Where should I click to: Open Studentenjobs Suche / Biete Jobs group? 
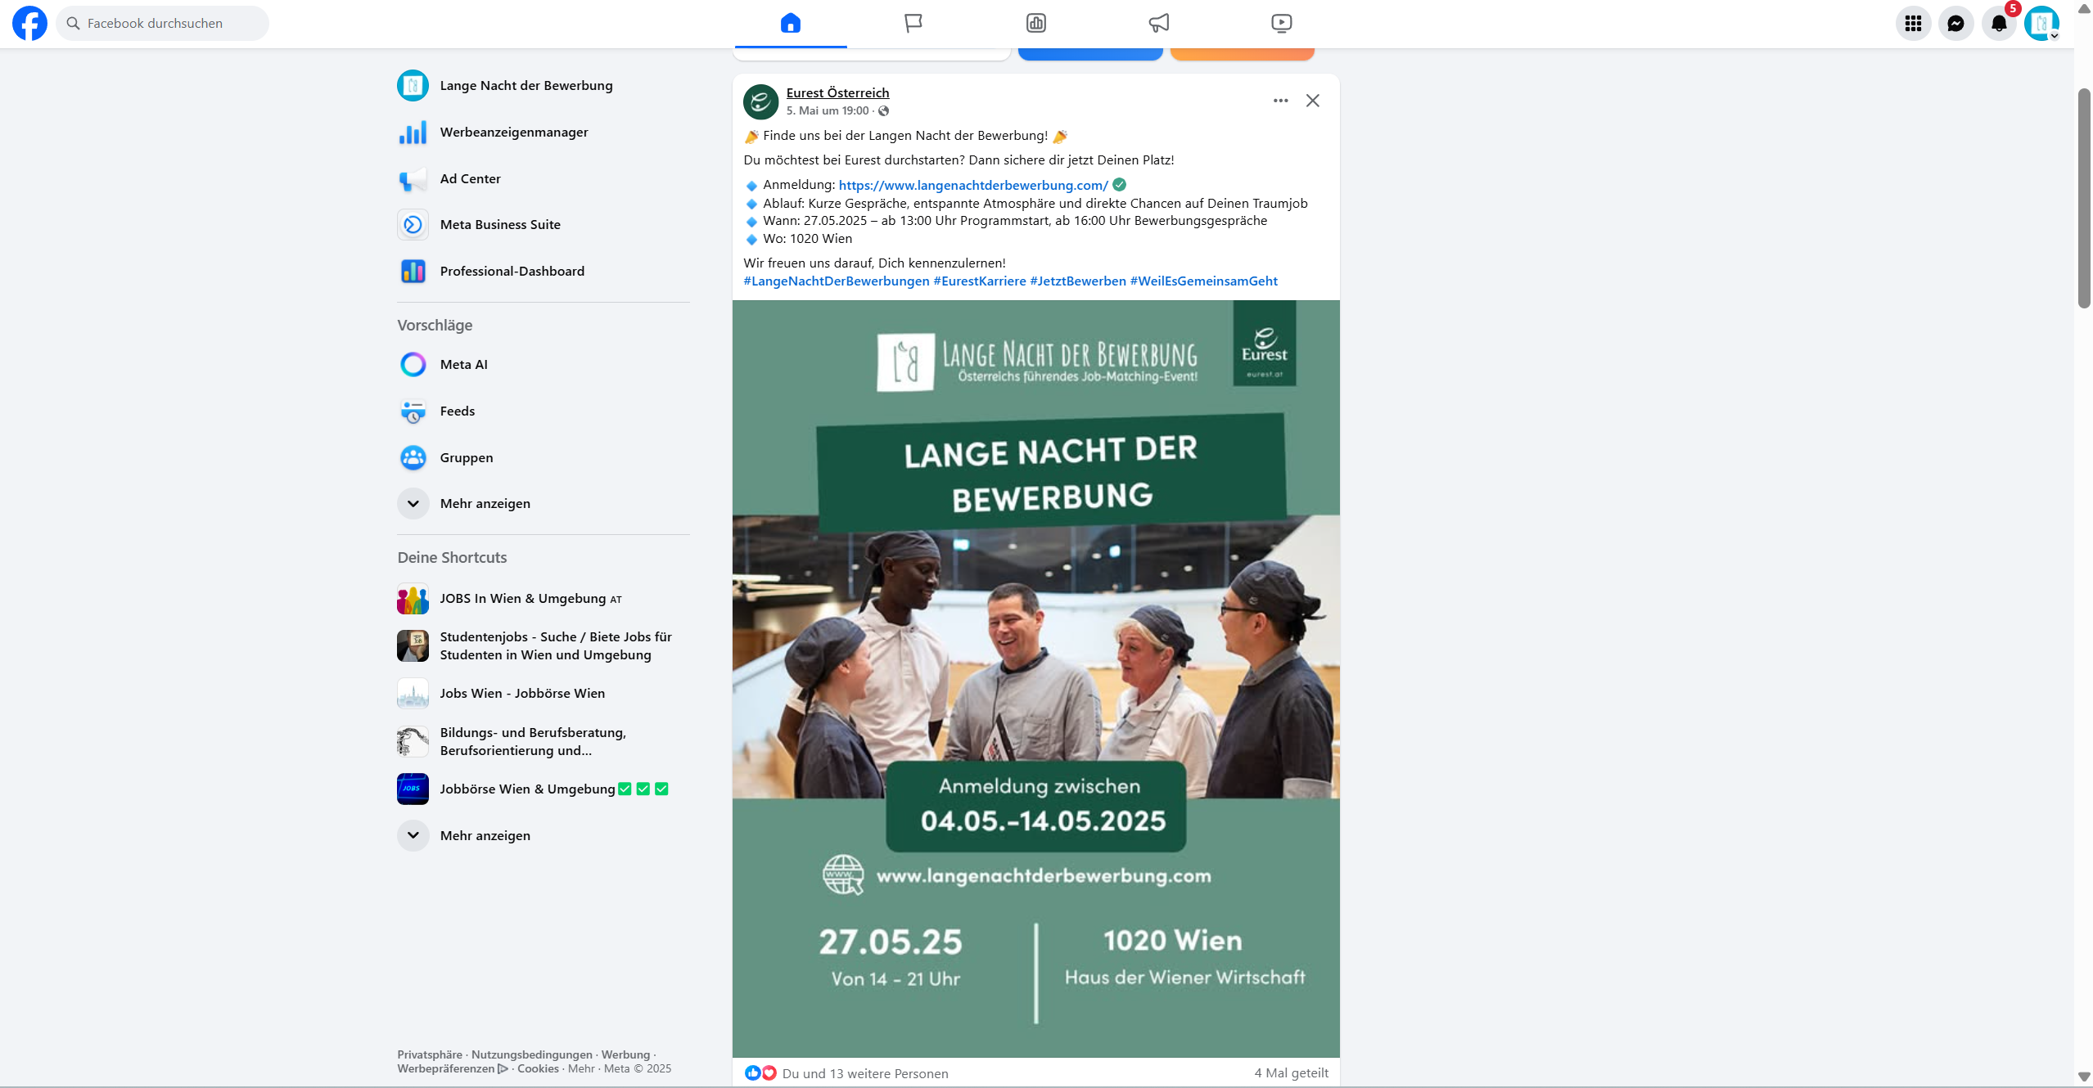pos(544,645)
